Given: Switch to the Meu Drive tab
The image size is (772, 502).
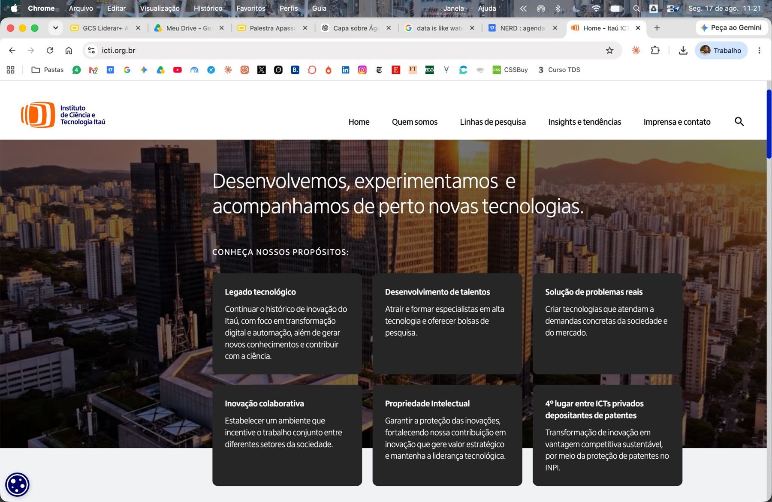Looking at the screenshot, I should point(189,28).
